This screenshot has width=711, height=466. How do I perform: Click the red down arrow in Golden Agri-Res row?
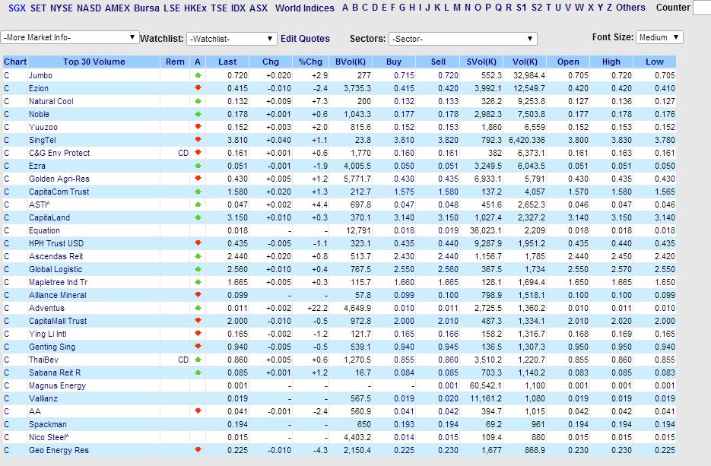198,178
